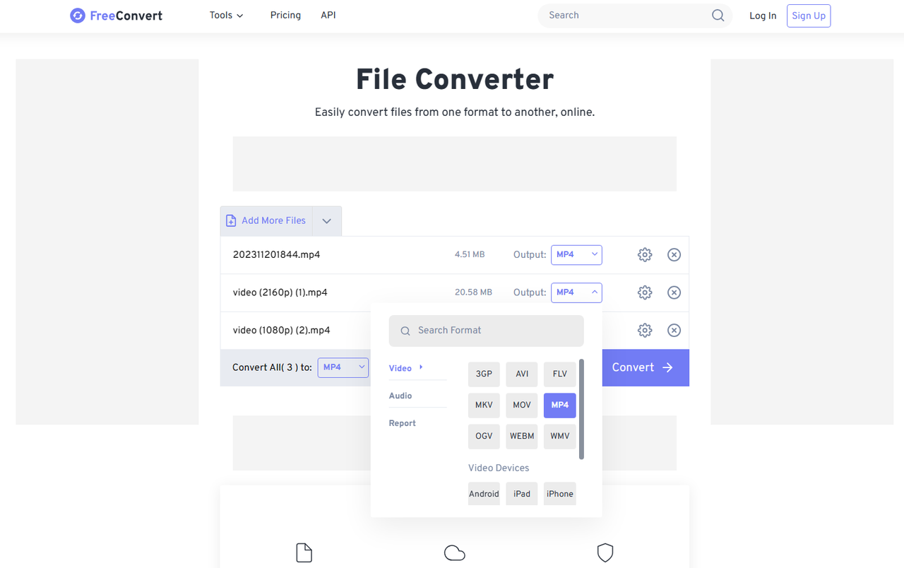904x568 pixels.
Task: Switch to the Audio format category
Action: tap(400, 396)
